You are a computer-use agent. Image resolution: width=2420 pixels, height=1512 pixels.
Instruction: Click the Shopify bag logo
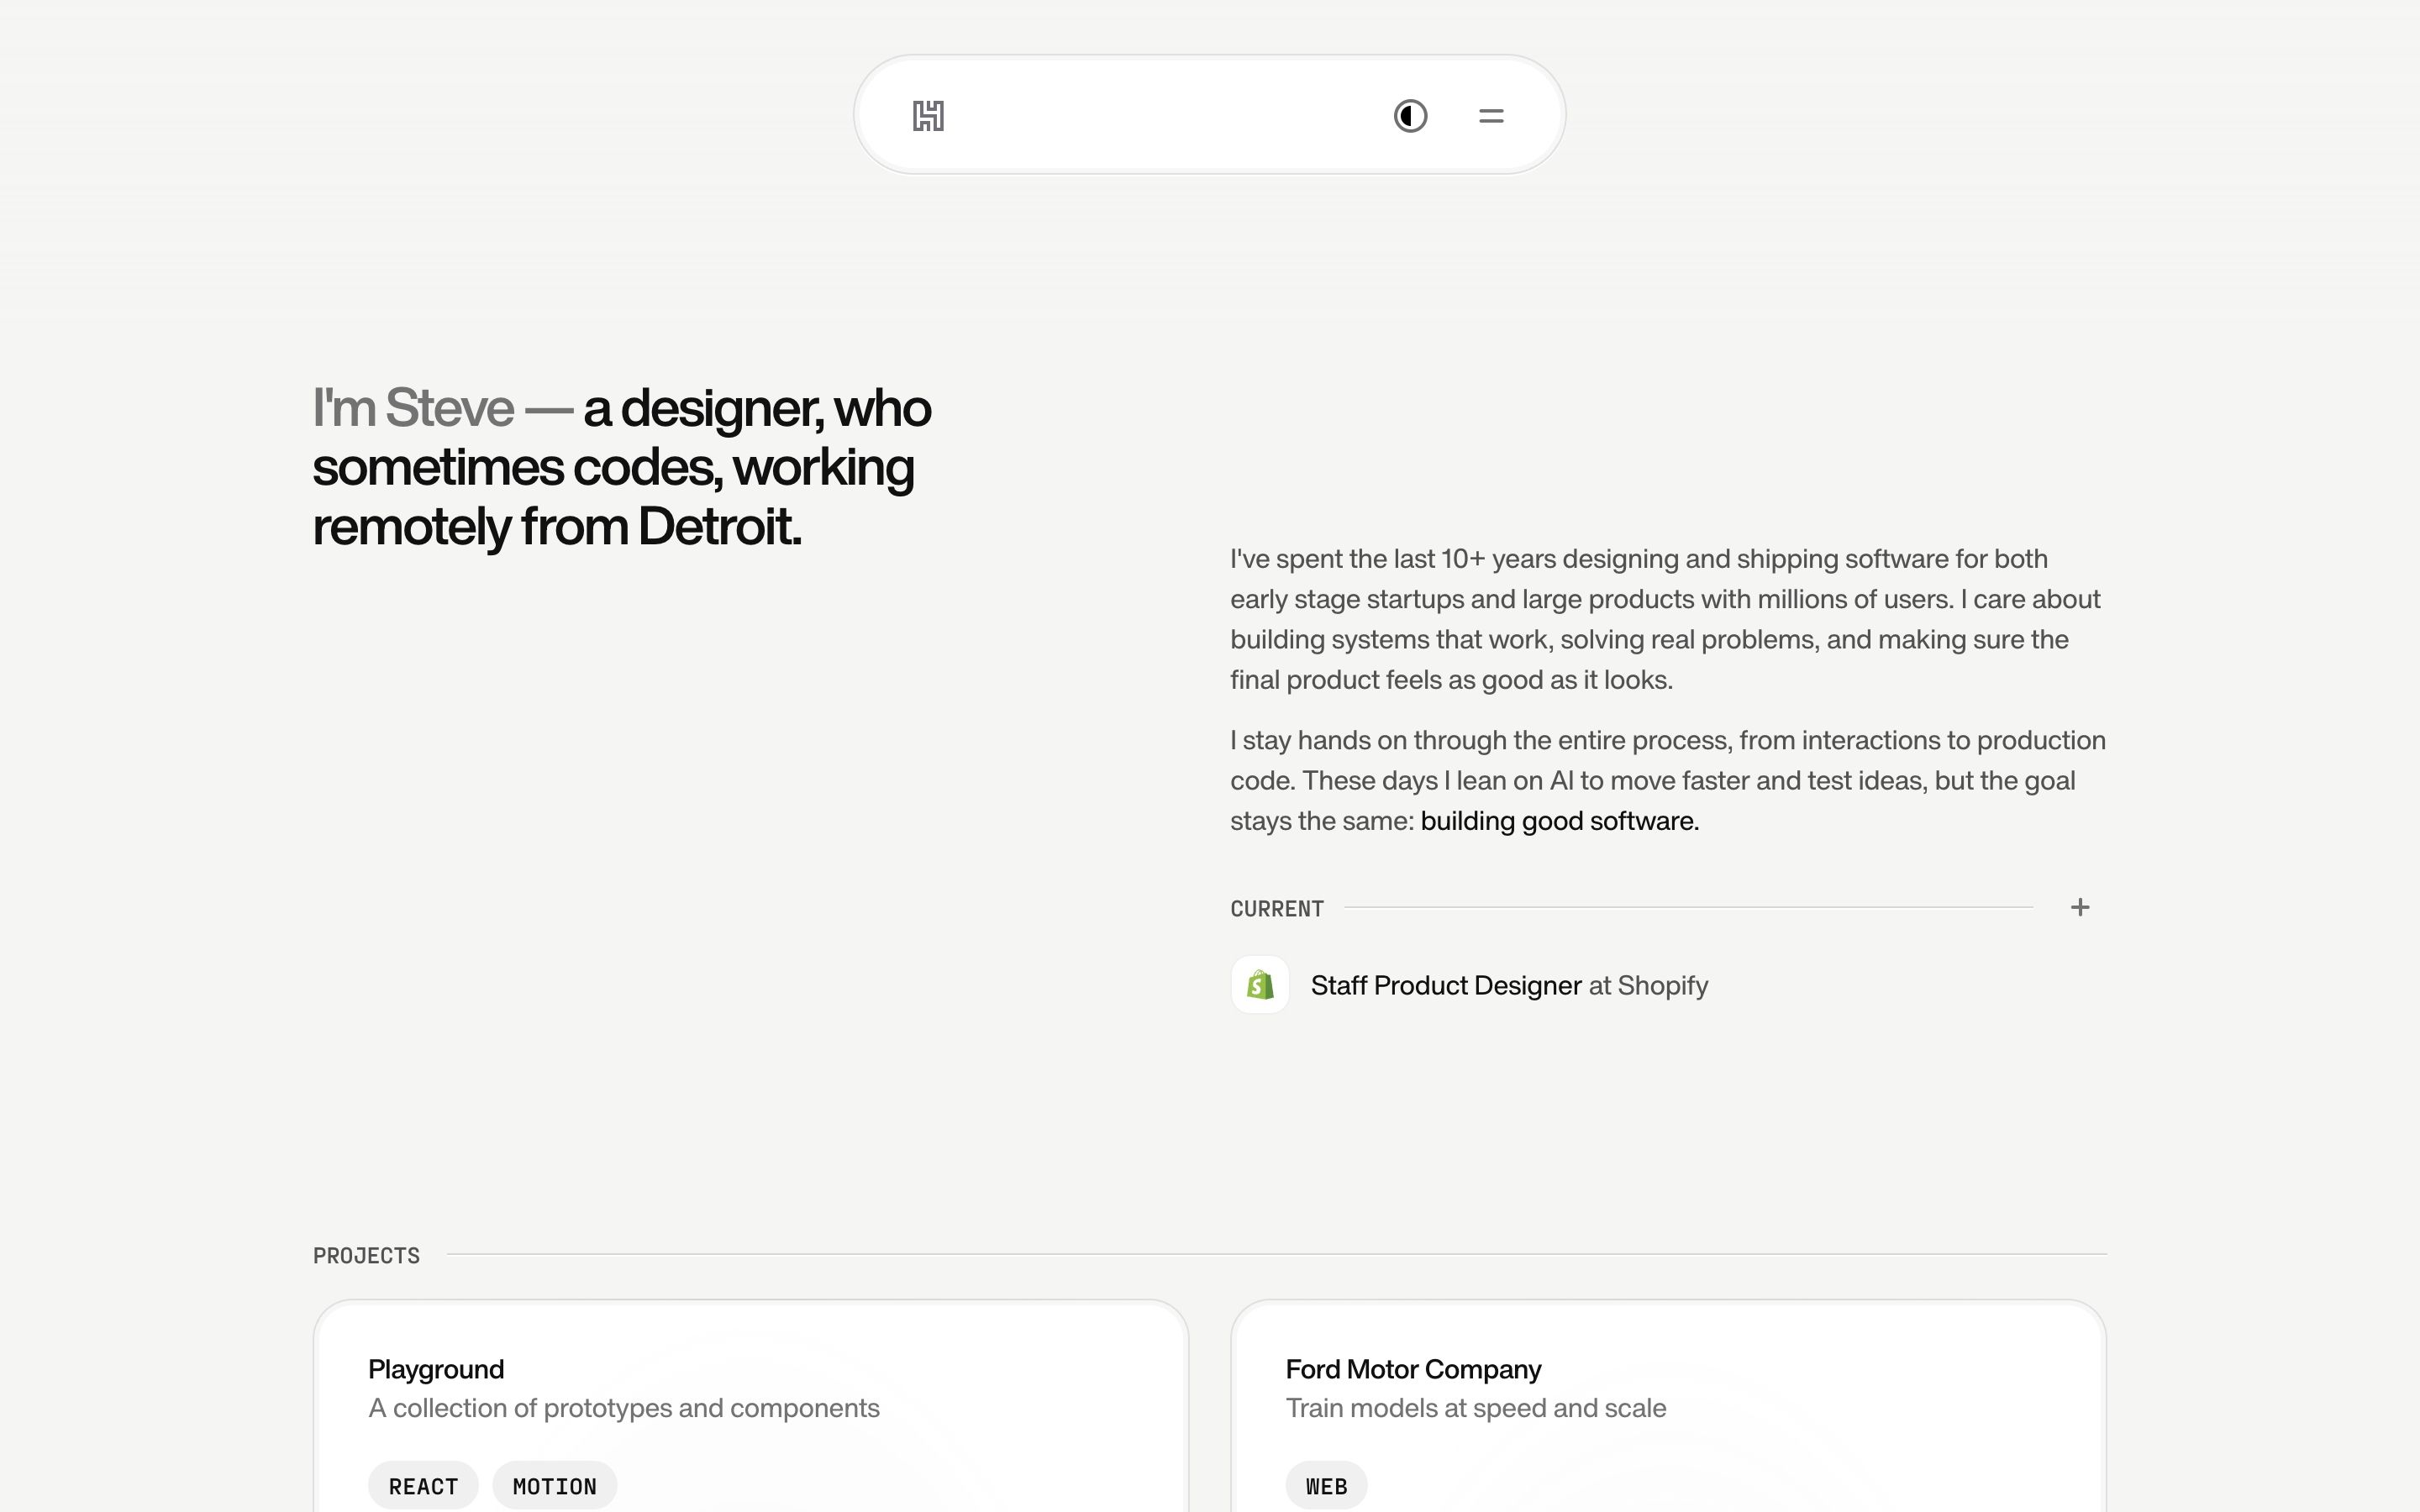click(1260, 985)
